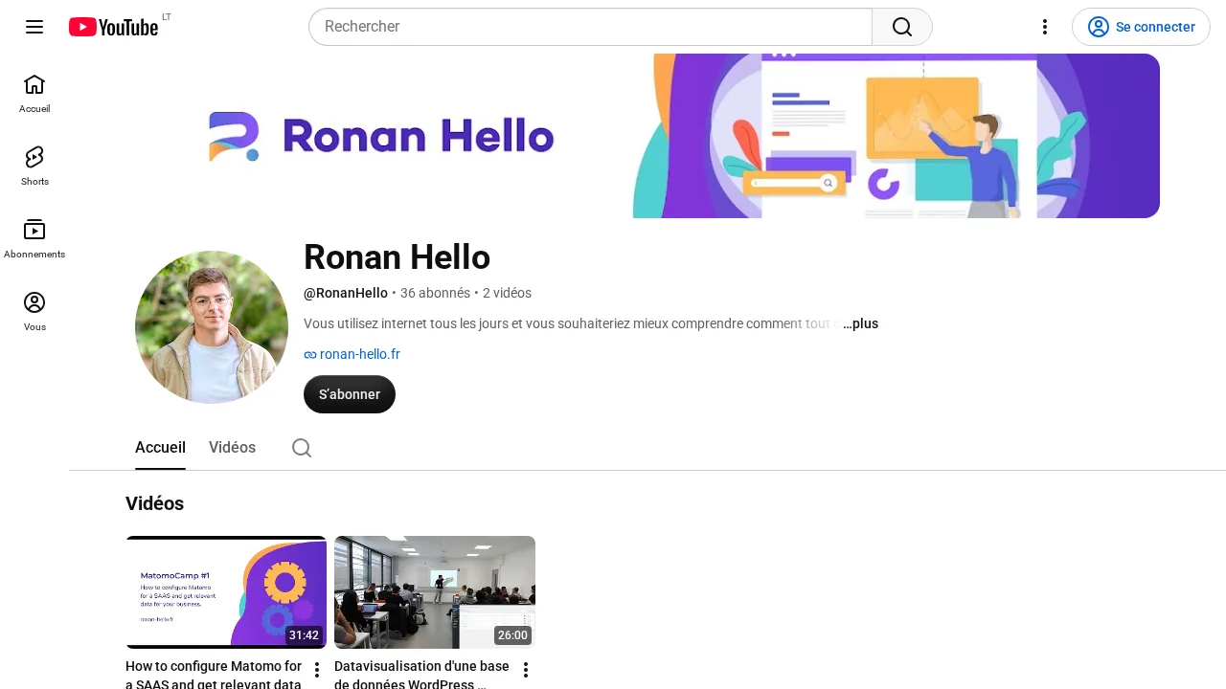This screenshot has width=1226, height=689.
Task: Open 'Datavisualisation d'une base' video title
Action: tap(421, 674)
